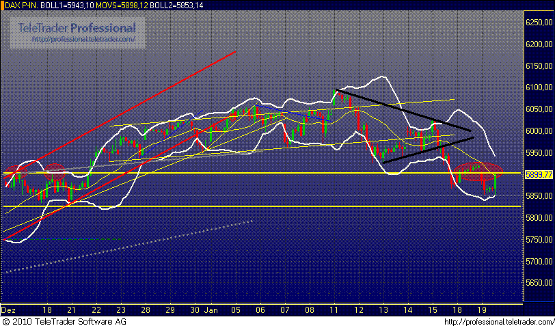Click the 5650,00 price axis label
Screen dimensions: 555x328
(x=539, y=283)
